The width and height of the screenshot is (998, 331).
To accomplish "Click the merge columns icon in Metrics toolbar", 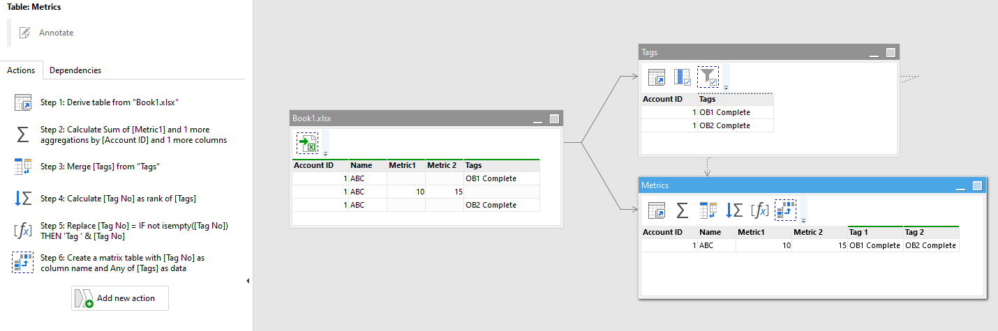I will coord(708,209).
